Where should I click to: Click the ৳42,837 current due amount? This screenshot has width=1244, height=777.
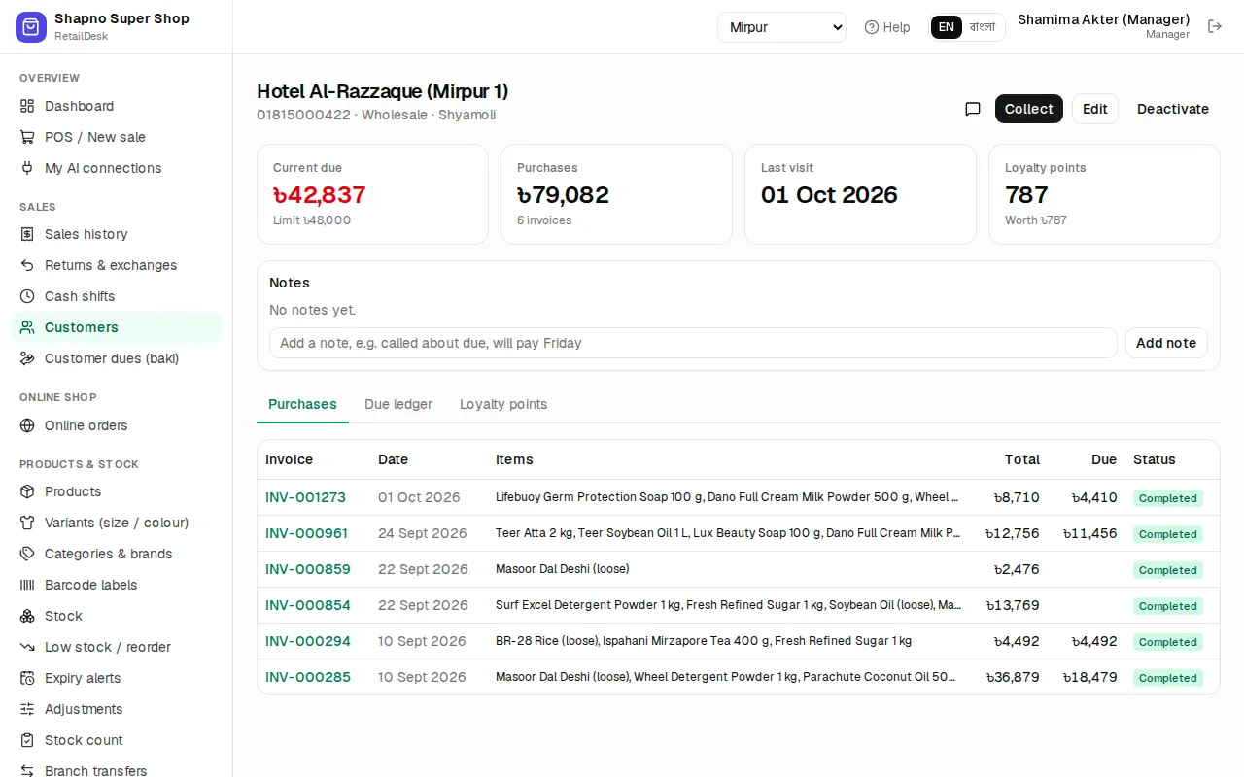pyautogui.click(x=320, y=195)
